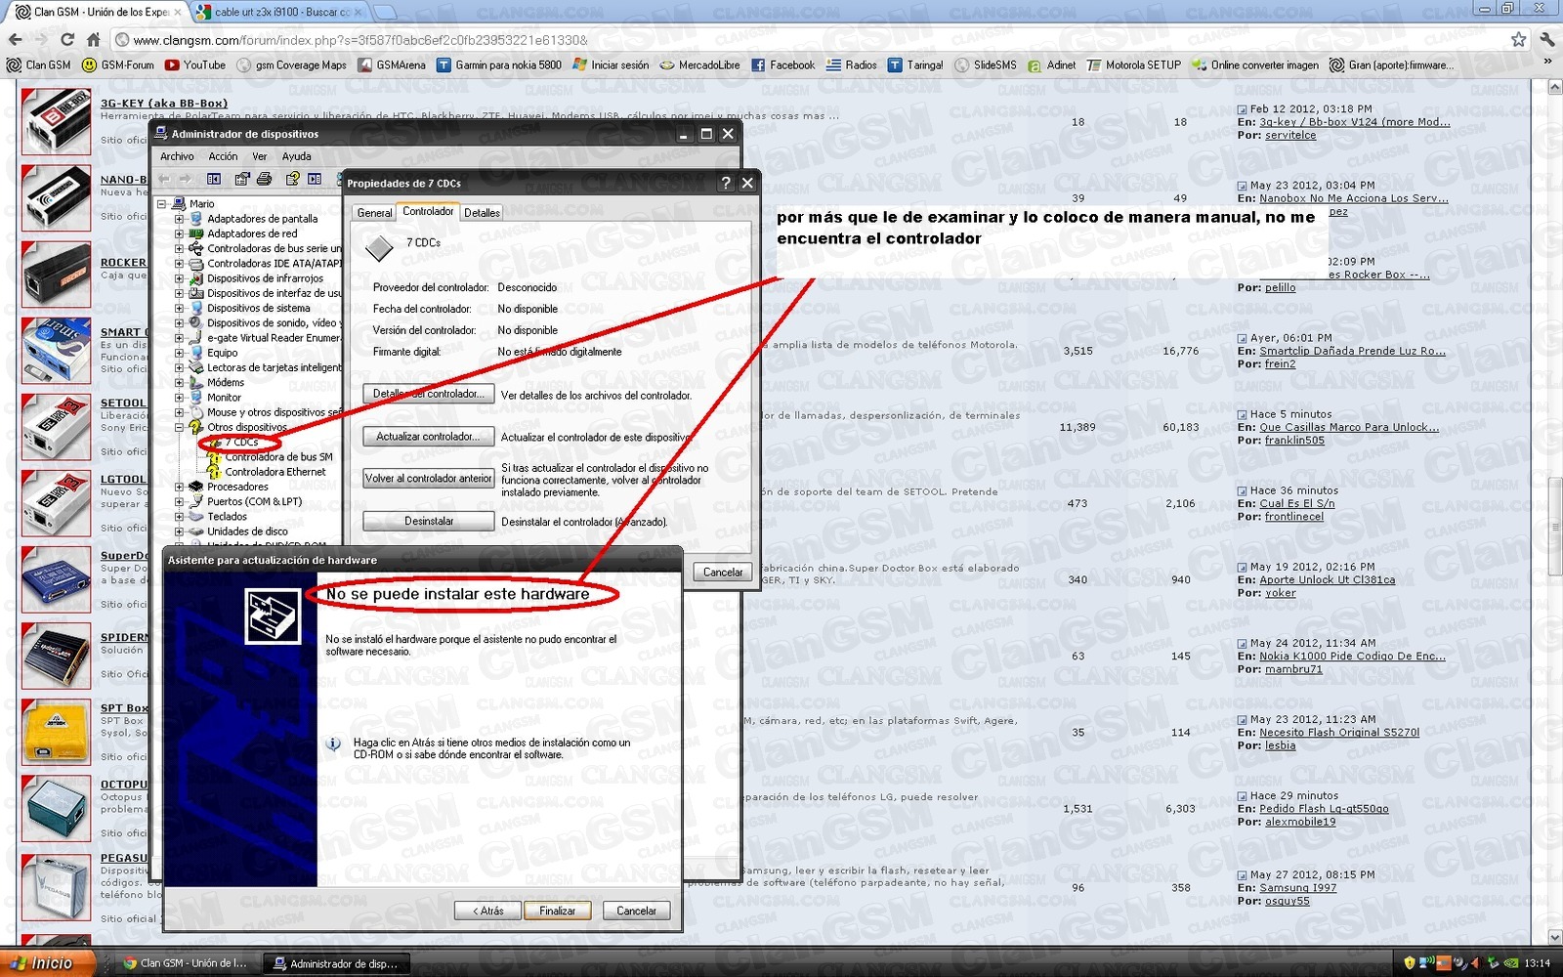Click the Chrome back arrow
Image resolution: width=1563 pixels, height=977 pixels.
[x=16, y=40]
